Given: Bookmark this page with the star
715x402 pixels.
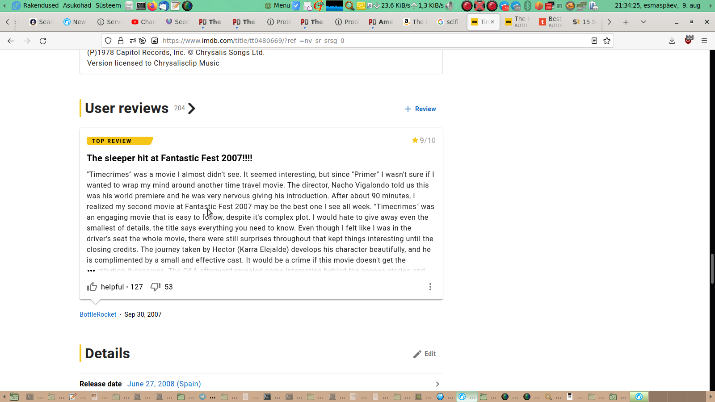Looking at the screenshot, I should tap(607, 41).
